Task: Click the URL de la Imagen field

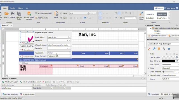Action: pyautogui.click(x=58, y=45)
